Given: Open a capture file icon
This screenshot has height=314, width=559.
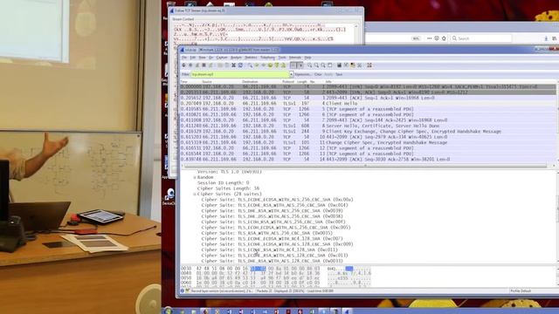Looking at the screenshot, I should [219, 65].
